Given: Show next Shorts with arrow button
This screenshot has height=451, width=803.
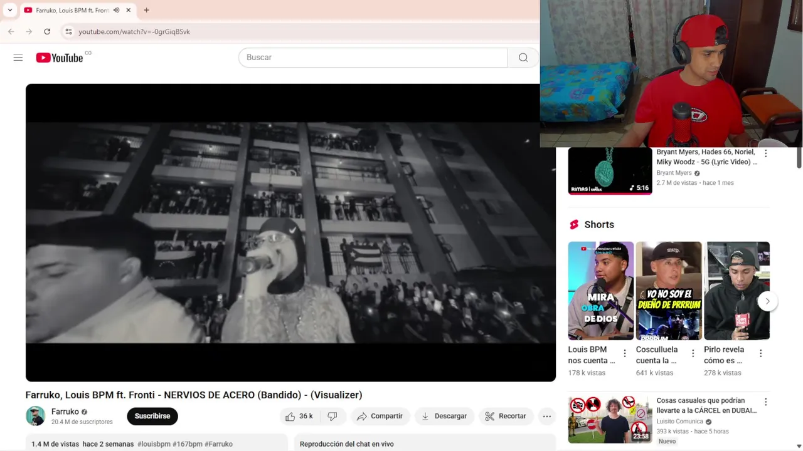Looking at the screenshot, I should [x=767, y=301].
